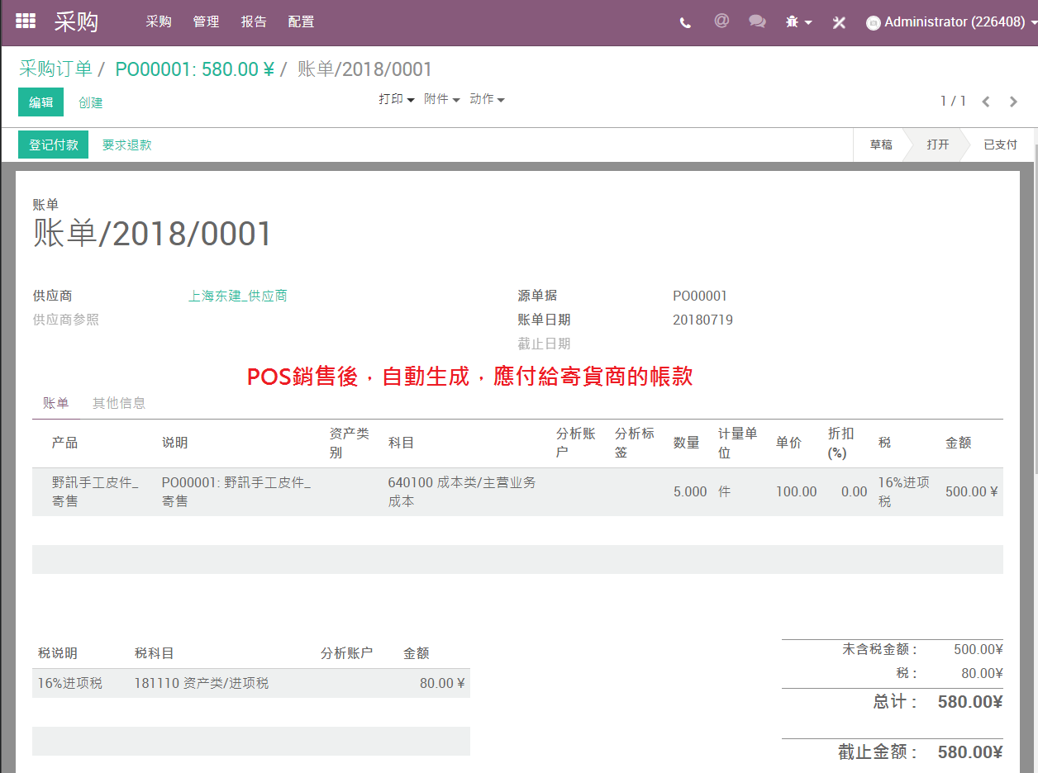Open the Administrator user menu
This screenshot has width=1038, height=773.
[x=945, y=22]
